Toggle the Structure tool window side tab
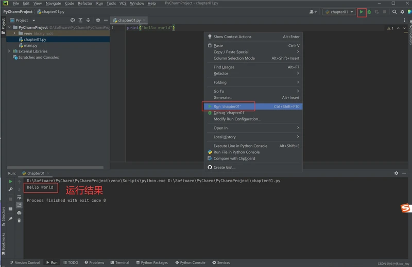Screen dimensions: 412x267 (3, 216)
